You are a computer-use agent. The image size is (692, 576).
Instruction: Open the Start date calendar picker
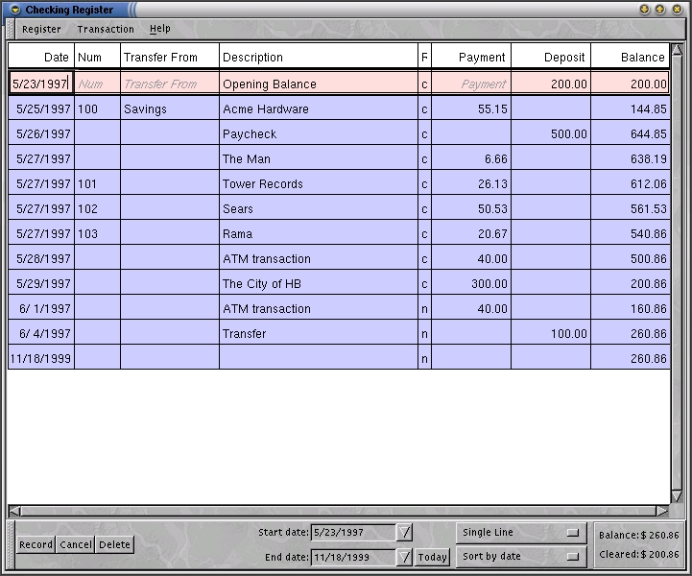click(x=404, y=532)
